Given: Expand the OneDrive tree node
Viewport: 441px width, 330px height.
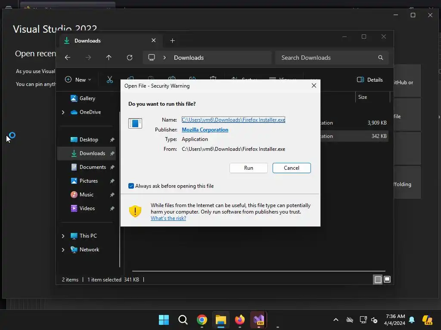Looking at the screenshot, I should pyautogui.click(x=63, y=112).
